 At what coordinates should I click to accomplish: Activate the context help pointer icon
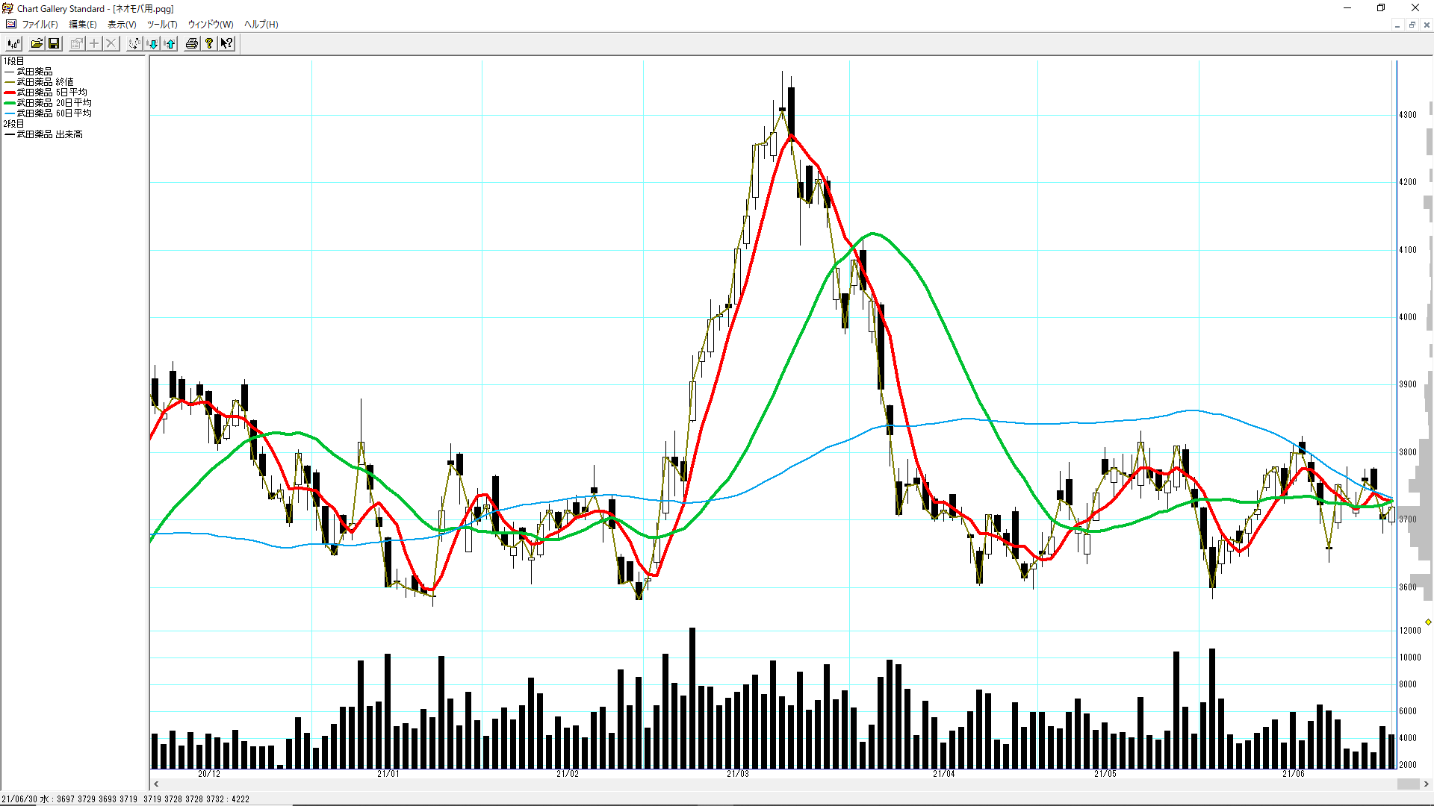pos(226,44)
